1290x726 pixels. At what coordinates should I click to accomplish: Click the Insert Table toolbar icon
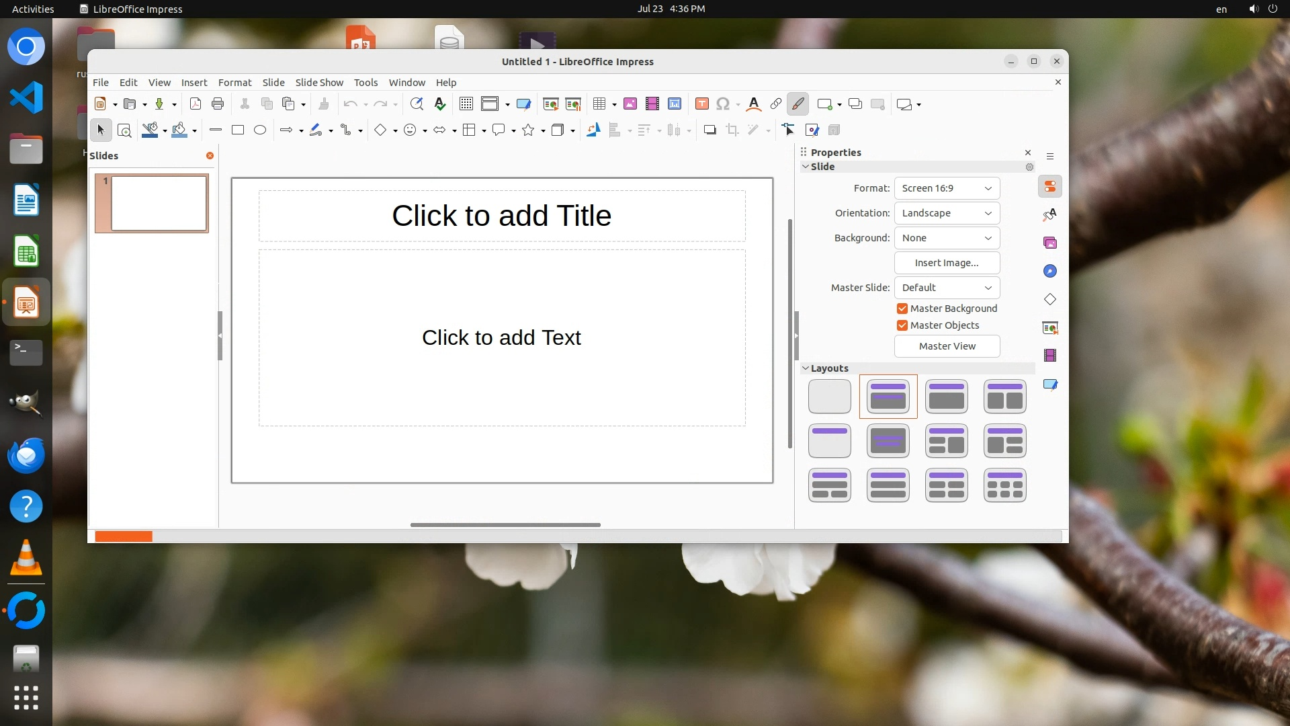[x=599, y=104]
